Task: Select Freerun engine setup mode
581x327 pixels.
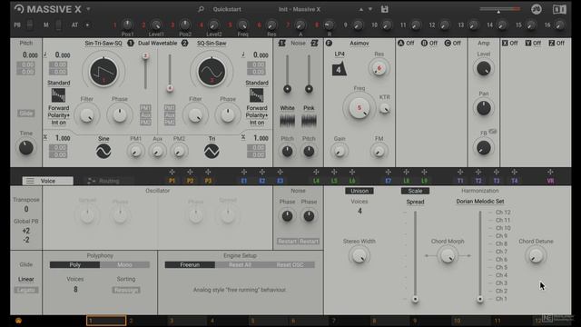Action: pos(190,264)
